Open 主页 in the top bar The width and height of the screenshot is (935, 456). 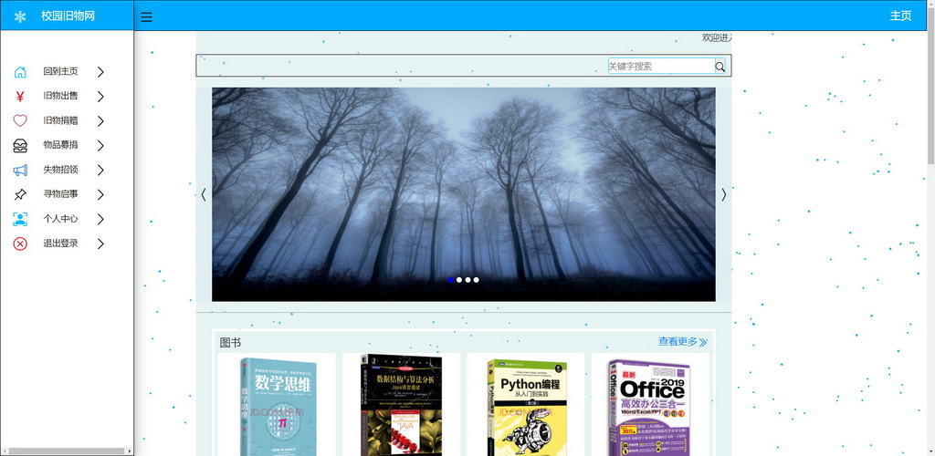pos(900,16)
